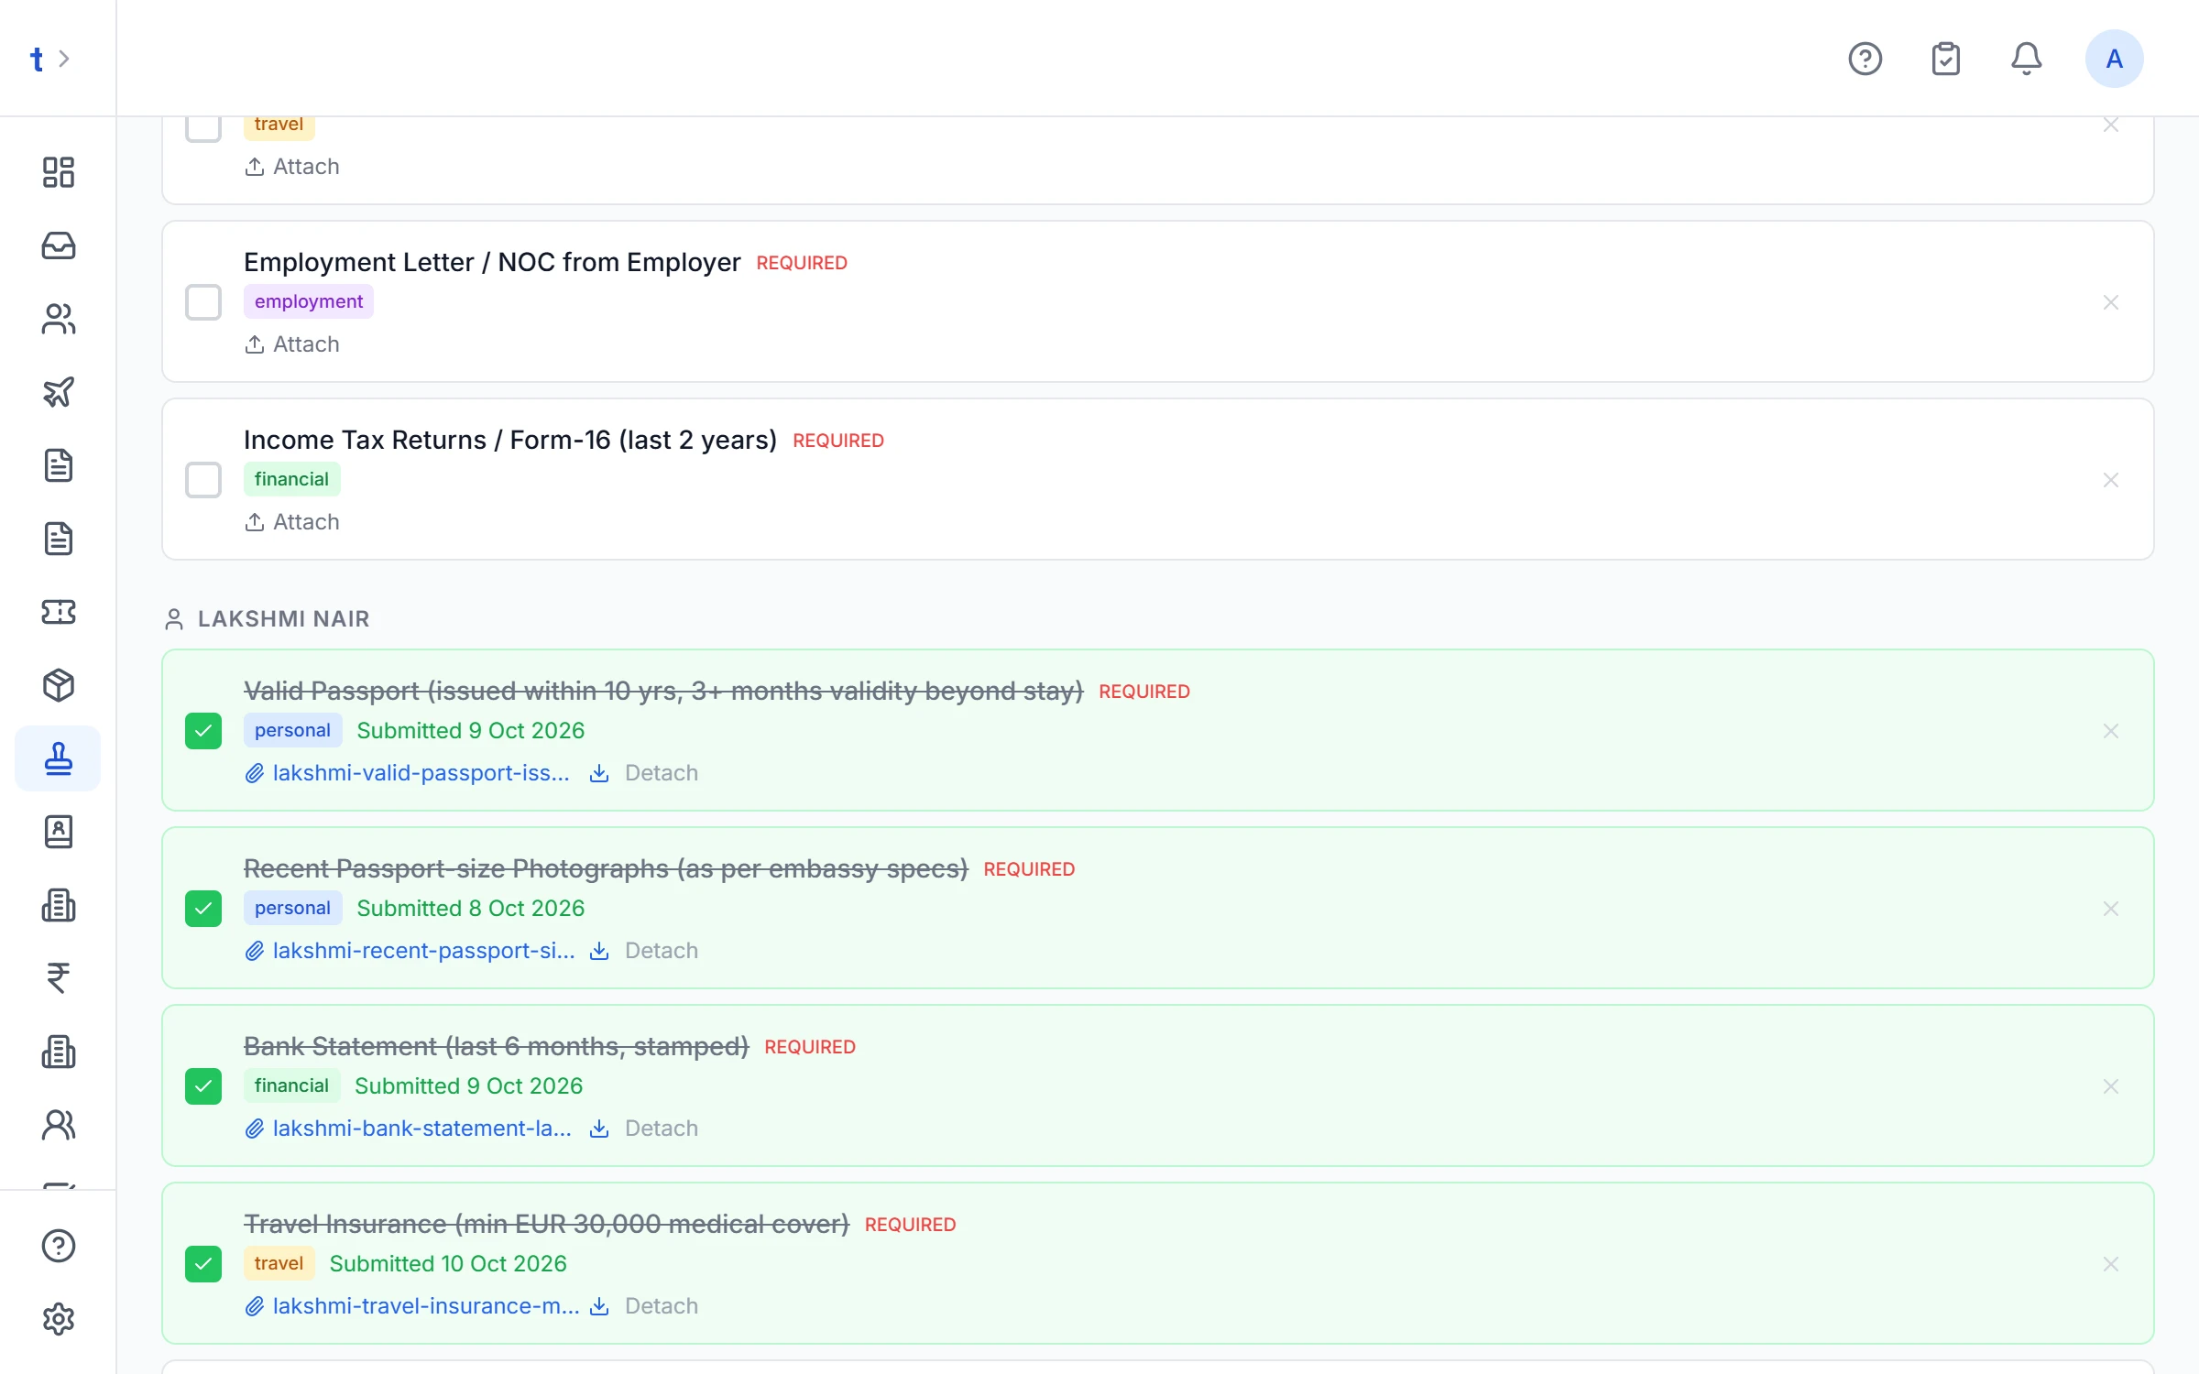This screenshot has height=1374, width=2199.
Task: Detach file from Valid Passport item
Action: (662, 773)
